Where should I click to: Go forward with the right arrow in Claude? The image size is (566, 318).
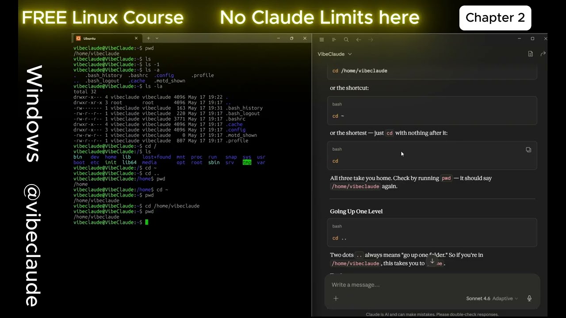point(371,40)
